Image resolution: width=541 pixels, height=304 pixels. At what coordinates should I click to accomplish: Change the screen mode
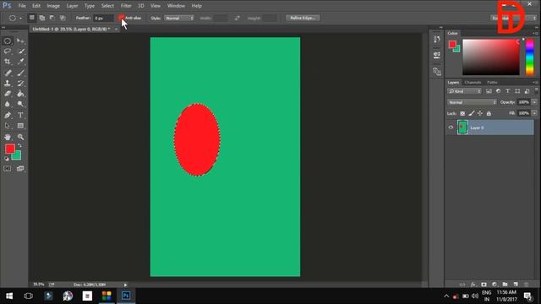pos(20,169)
